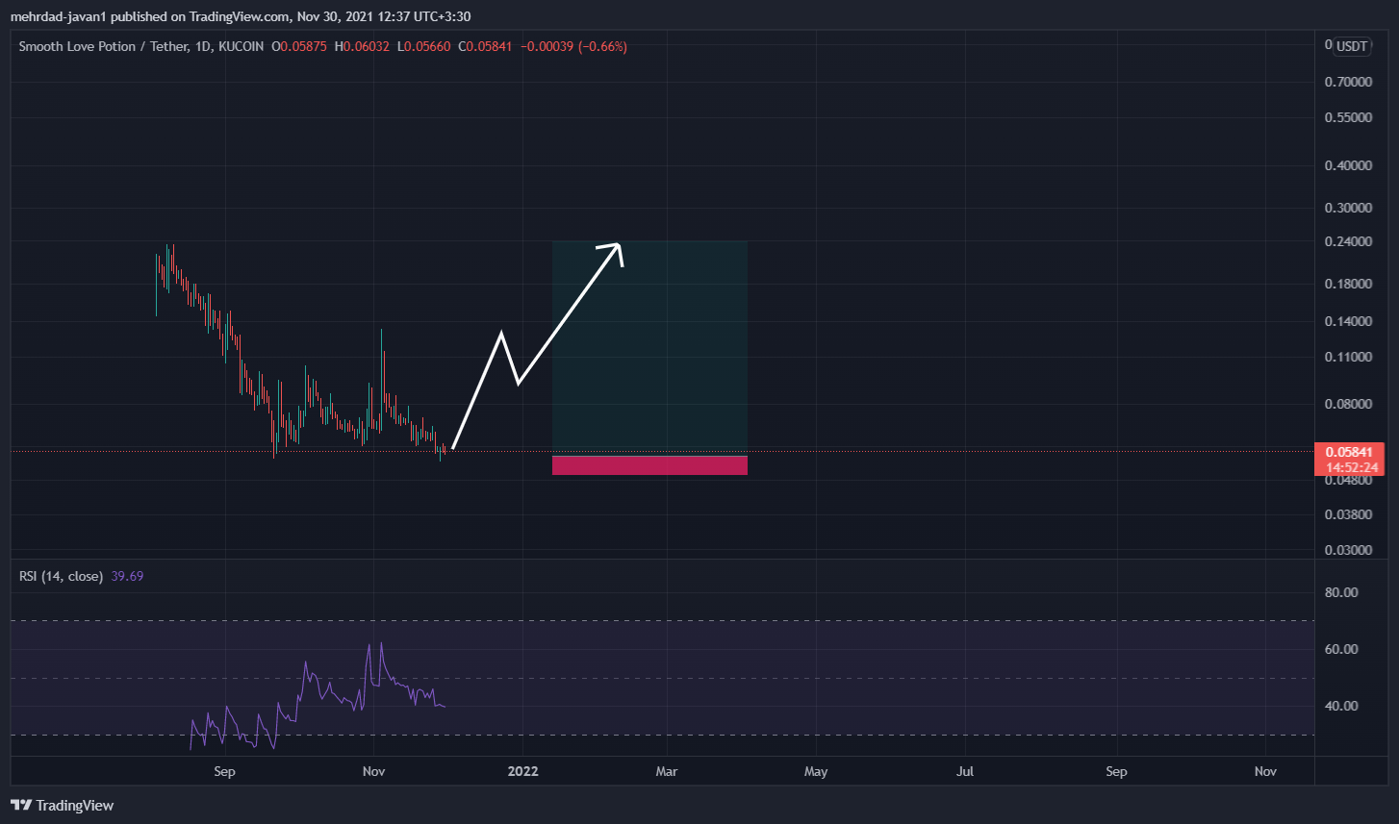Screen dimensions: 1399x824
Task: Click the 0.03000 price axis label
Action: (x=1347, y=550)
